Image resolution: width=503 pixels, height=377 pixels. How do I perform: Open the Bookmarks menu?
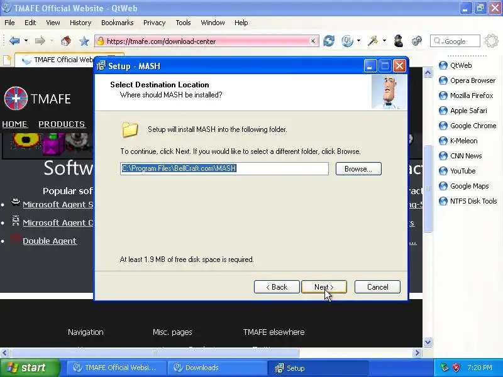[x=118, y=23]
